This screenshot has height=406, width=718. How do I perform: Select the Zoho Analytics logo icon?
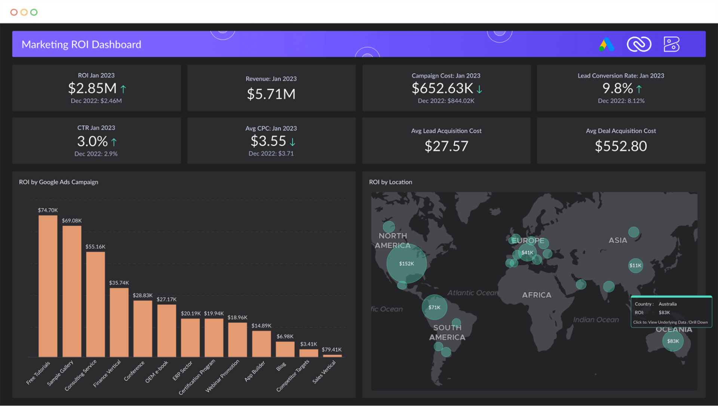[x=672, y=44]
